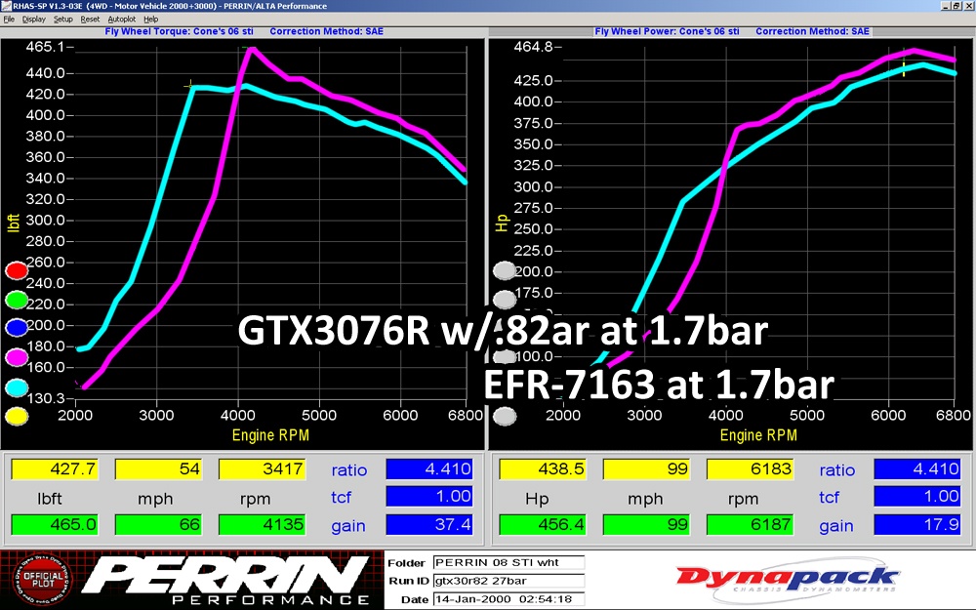Open the Help menu
976x610 pixels.
[150, 20]
